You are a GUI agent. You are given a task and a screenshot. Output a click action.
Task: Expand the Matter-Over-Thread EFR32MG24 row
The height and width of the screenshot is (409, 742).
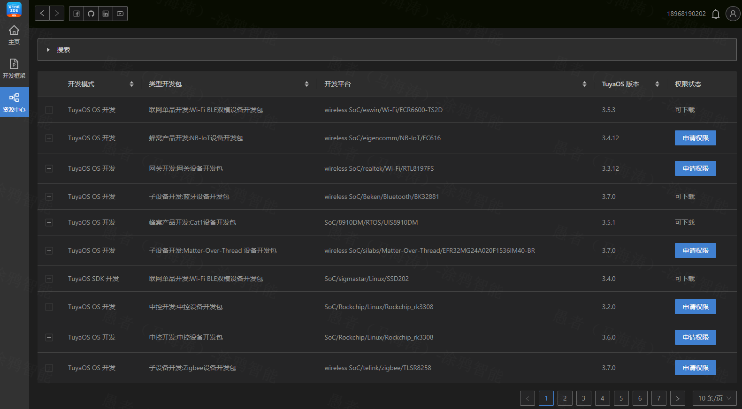tap(49, 250)
